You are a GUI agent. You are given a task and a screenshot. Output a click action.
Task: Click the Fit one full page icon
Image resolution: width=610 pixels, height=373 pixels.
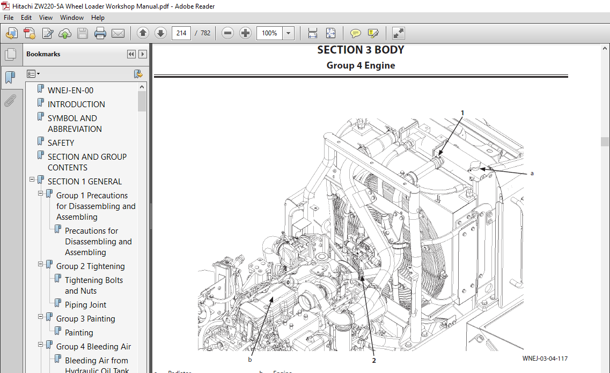point(330,33)
